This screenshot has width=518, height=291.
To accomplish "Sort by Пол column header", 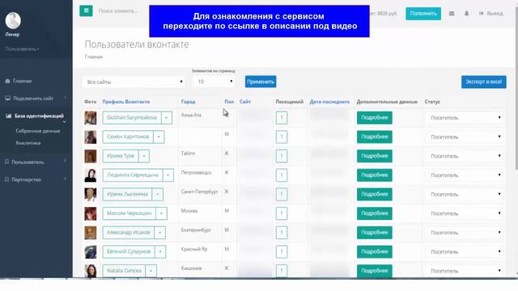I will click(229, 102).
